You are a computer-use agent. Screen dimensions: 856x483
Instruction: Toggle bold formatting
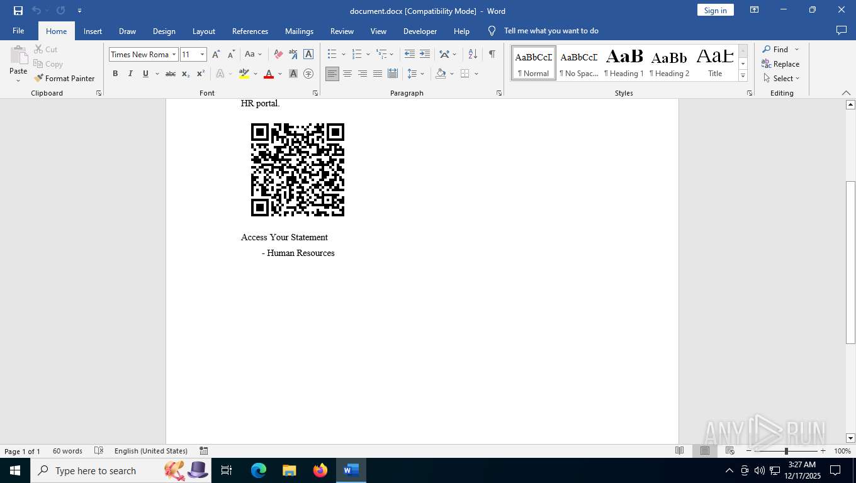tap(115, 74)
